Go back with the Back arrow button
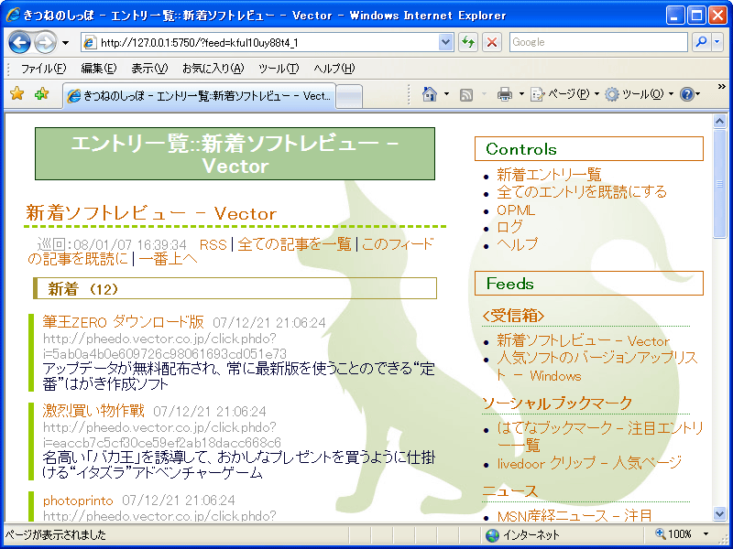The height and width of the screenshot is (549, 733). tap(19, 43)
